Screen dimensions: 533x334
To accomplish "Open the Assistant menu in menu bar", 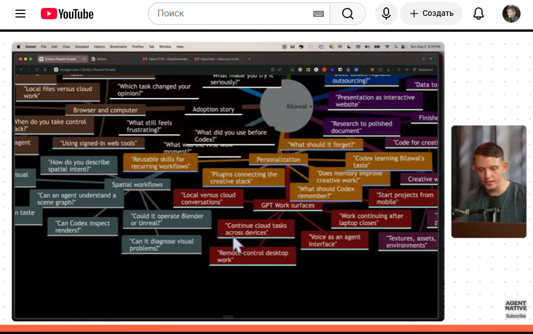I will (x=82, y=46).
